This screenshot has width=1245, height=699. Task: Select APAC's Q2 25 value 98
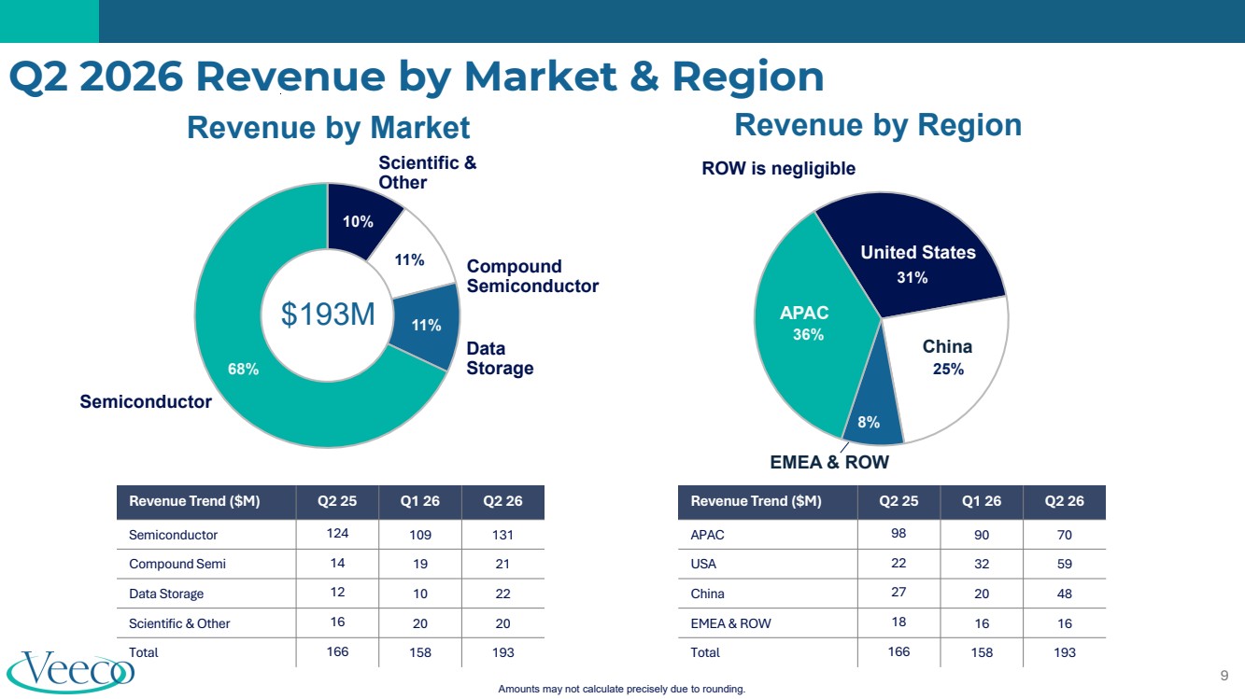point(898,534)
